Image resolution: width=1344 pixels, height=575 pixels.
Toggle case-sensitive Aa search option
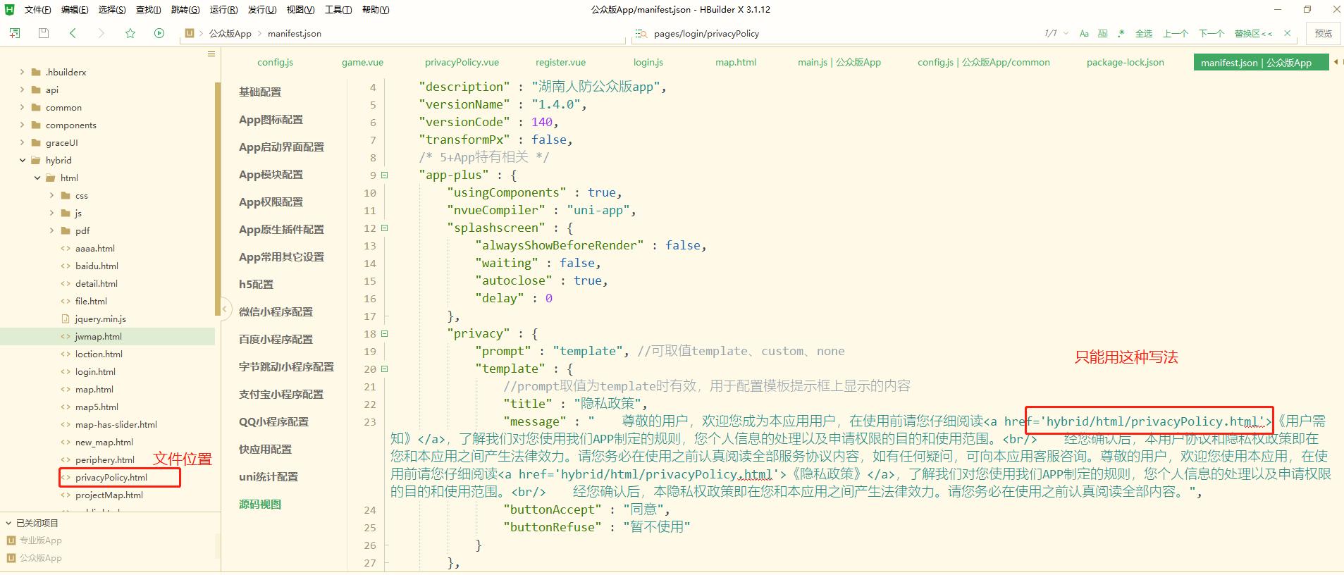1084,33
